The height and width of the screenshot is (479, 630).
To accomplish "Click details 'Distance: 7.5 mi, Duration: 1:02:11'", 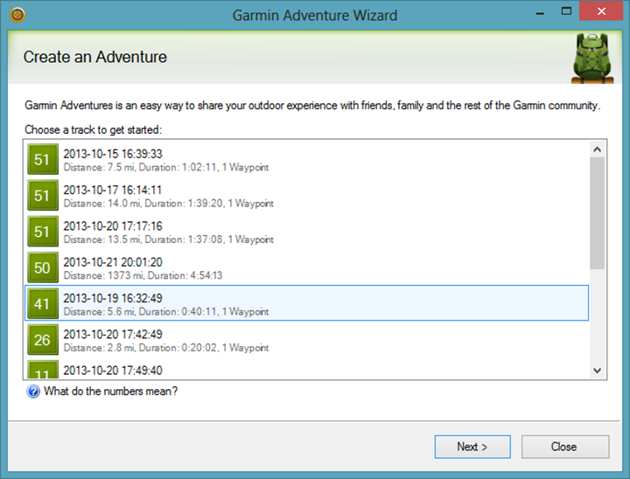I will pyautogui.click(x=166, y=168).
